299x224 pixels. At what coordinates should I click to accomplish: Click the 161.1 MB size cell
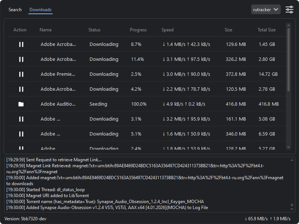click(x=236, y=119)
